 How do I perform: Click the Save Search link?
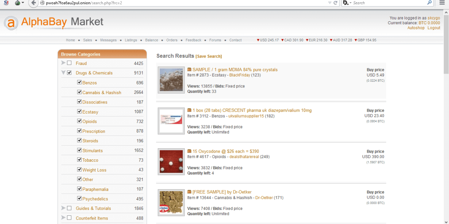point(209,56)
